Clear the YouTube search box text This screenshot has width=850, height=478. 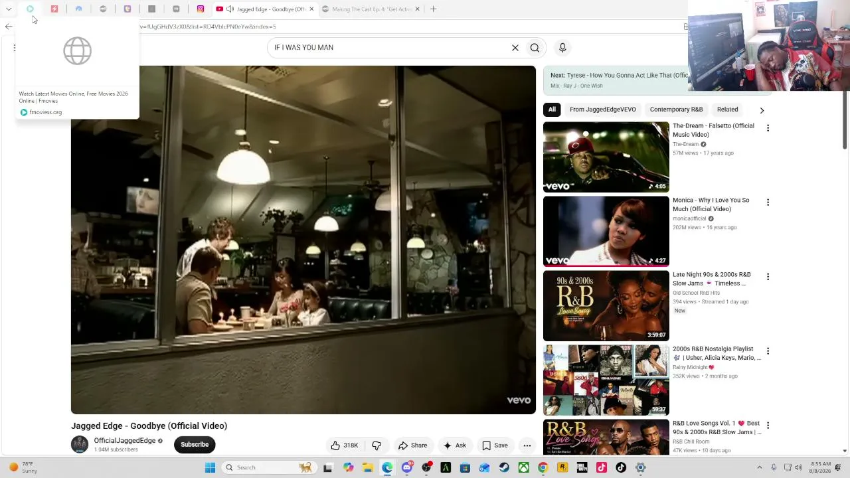click(x=515, y=48)
